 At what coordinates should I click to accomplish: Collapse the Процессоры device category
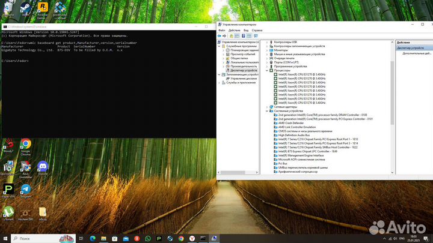pos(267,70)
